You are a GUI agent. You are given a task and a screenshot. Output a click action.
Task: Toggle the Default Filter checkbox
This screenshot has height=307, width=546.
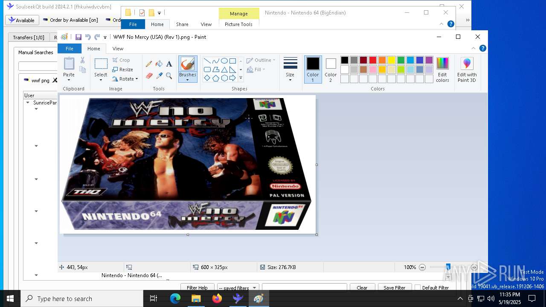pyautogui.click(x=418, y=287)
